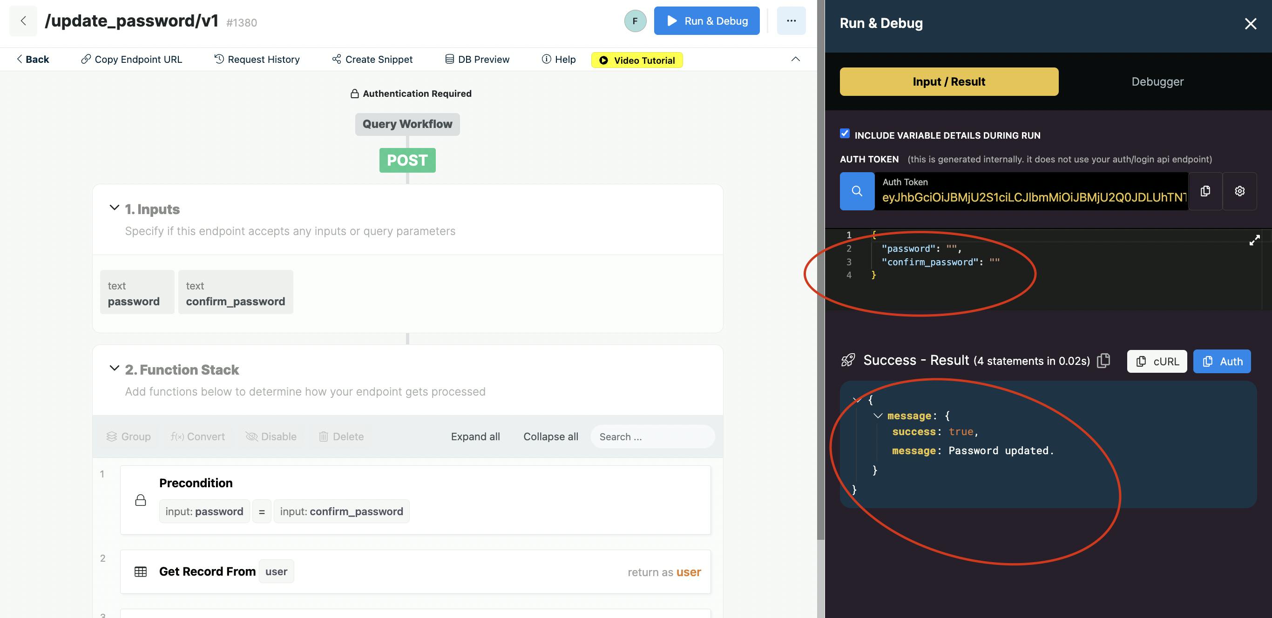Viewport: 1272px width, 618px height.
Task: Switch to the Debugger tab
Action: (x=1157, y=81)
